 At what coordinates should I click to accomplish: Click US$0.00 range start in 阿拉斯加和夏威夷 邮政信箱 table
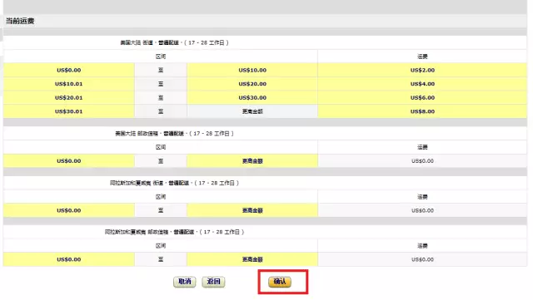[x=69, y=259]
